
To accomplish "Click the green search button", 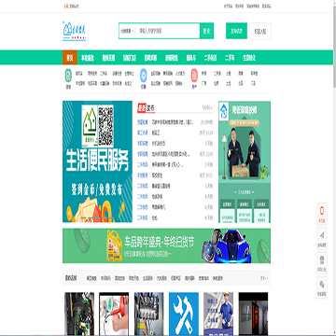I will pyautogui.click(x=206, y=31).
